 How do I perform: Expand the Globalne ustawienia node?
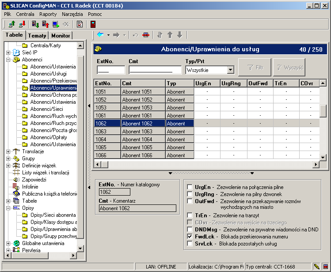click(x=8, y=243)
